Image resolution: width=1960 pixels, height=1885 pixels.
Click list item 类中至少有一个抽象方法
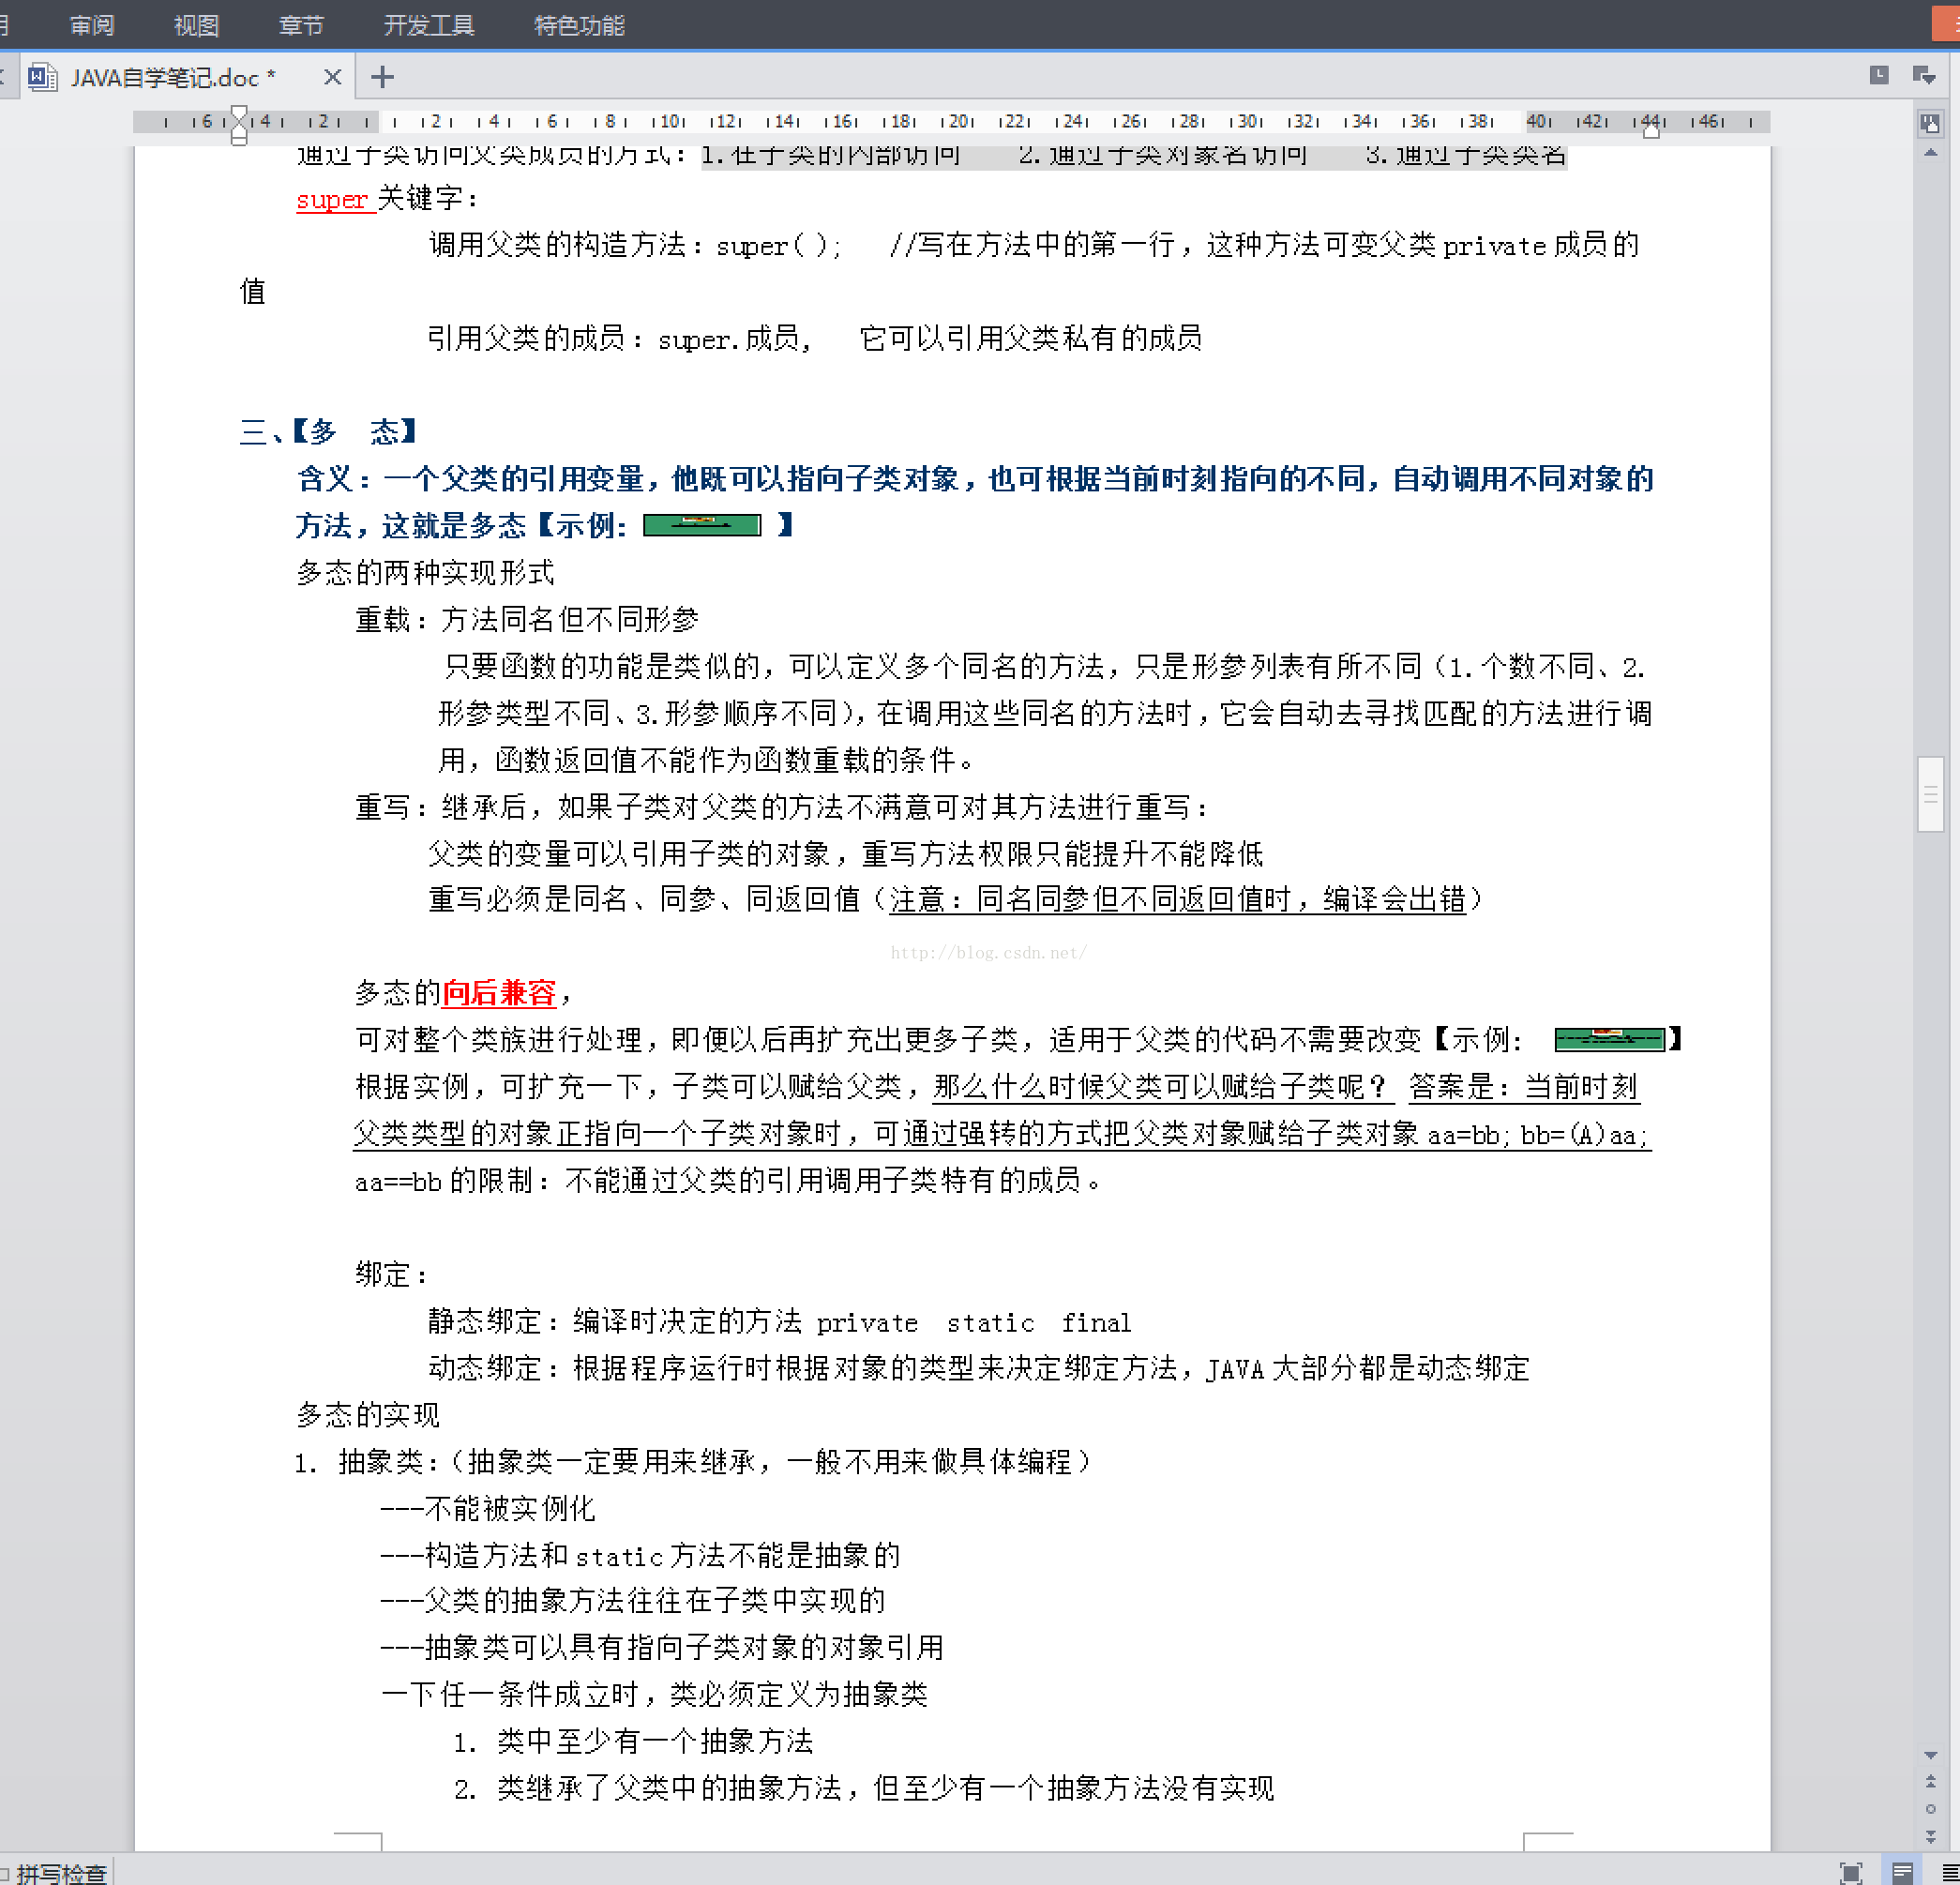pyautogui.click(x=655, y=1741)
